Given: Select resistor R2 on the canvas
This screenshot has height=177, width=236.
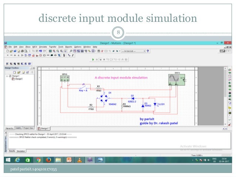Looking at the screenshot, I should coord(91,107).
